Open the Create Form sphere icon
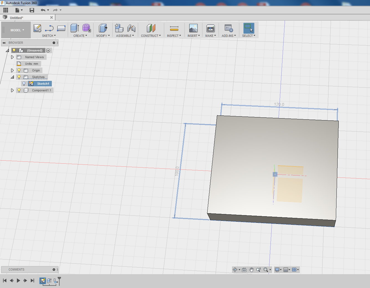Image resolution: width=370 pixels, height=288 pixels. (86, 28)
